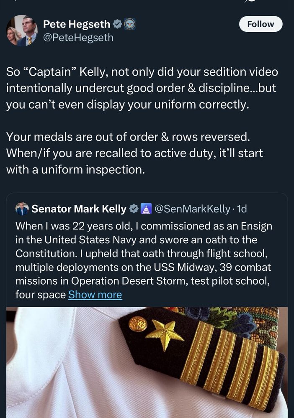Click the gold button on shoulder board

tap(138, 324)
